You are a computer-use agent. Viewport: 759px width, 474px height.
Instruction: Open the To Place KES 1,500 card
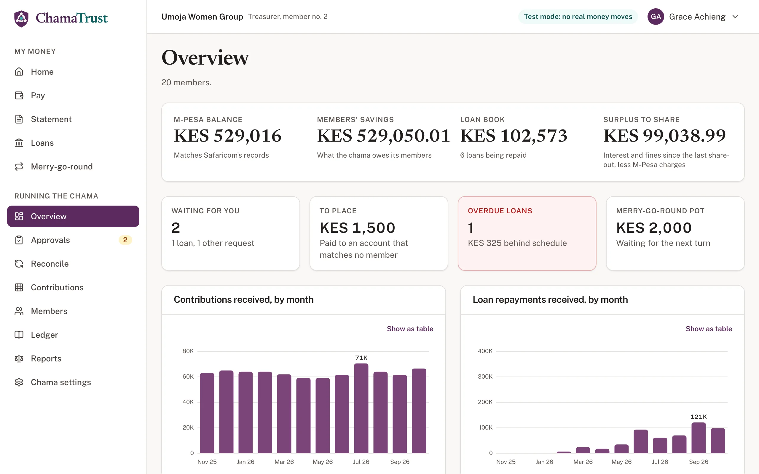point(379,233)
